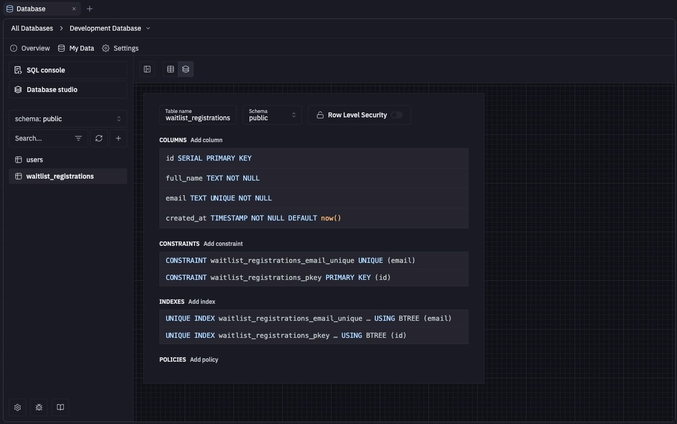Screen dimensions: 677x424
Task: Click the Add policy link
Action: 204,359
